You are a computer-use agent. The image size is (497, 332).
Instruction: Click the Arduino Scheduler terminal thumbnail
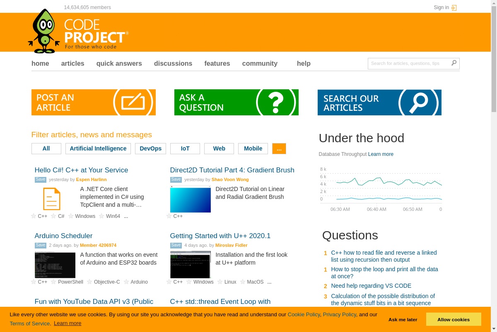pyautogui.click(x=55, y=265)
